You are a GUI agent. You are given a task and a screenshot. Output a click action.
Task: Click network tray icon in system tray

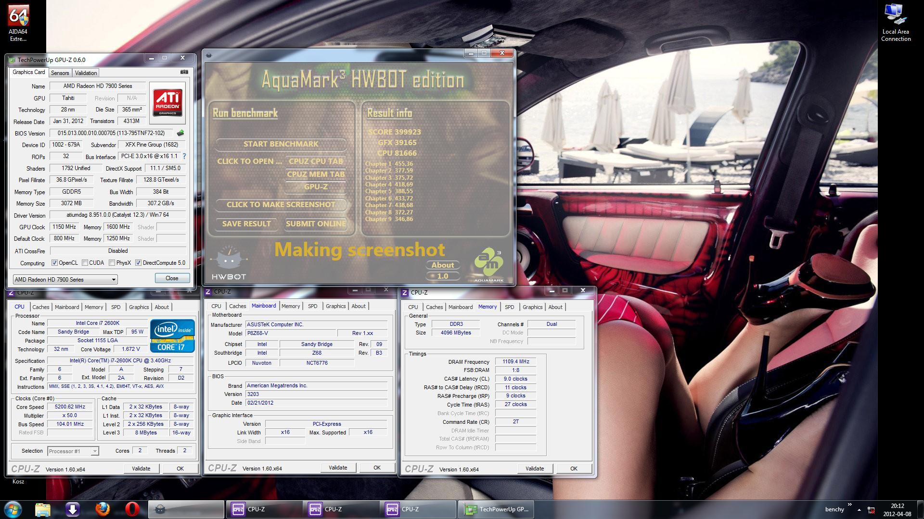click(871, 509)
